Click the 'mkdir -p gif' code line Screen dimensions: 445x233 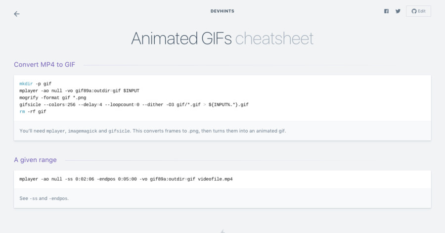[x=36, y=84]
